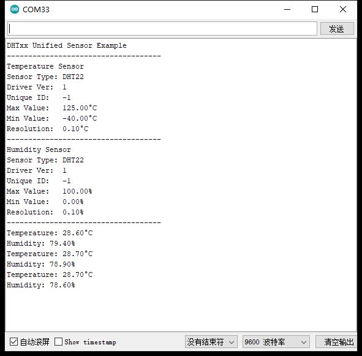362x356 pixels.
Task: Click the 发送 send button
Action: tap(337, 29)
